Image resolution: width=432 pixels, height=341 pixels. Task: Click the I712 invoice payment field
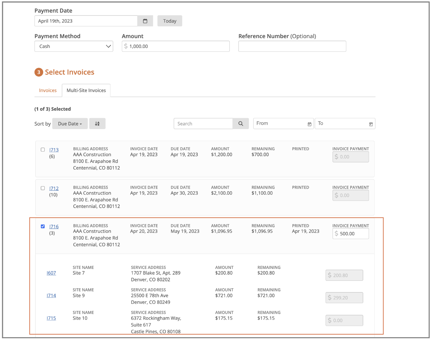point(351,195)
